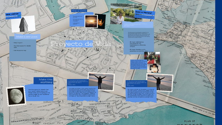Click the 'Wrap up quickly' bullet list
The image size is (222, 125).
click(x=78, y=20)
